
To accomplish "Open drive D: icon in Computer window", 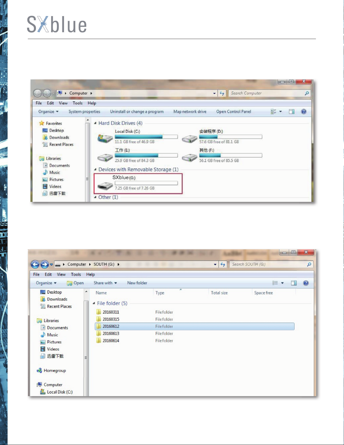I will (x=190, y=138).
